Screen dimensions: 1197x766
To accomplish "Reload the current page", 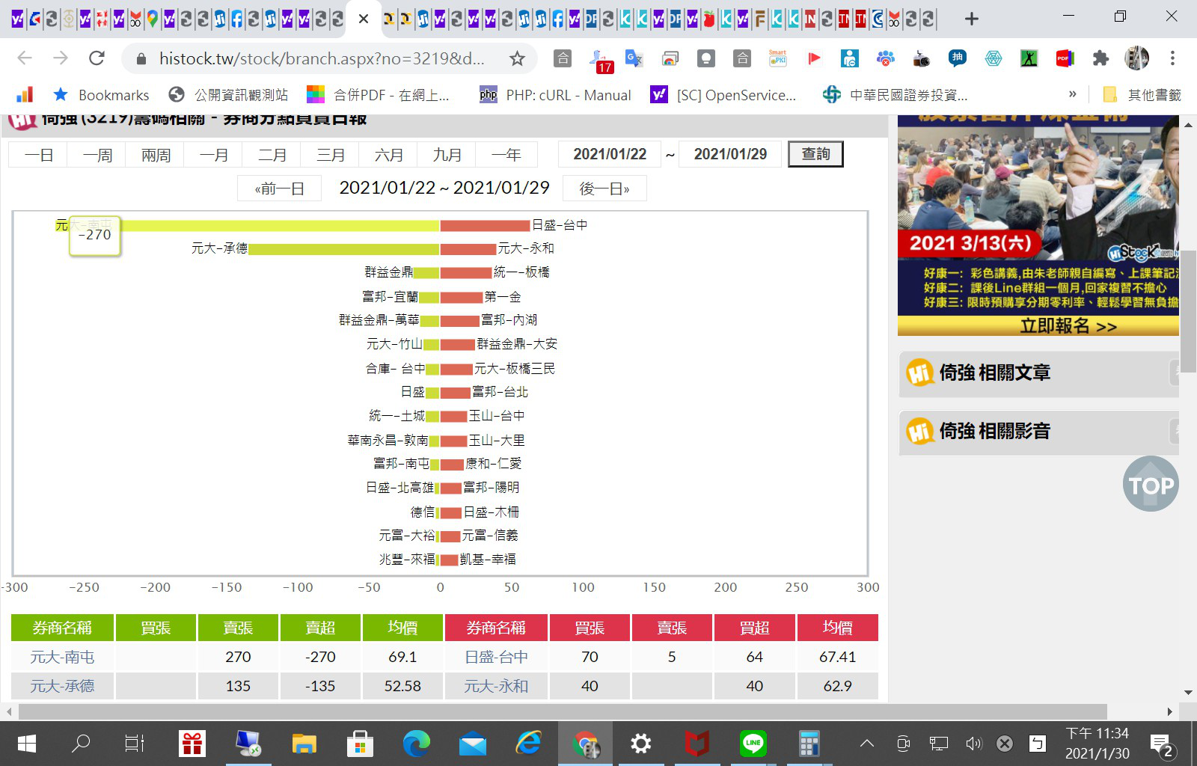I will point(97,58).
